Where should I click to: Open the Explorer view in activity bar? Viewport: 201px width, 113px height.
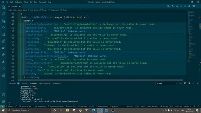[3, 7]
